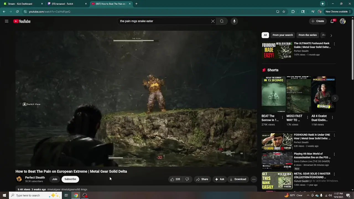
Task: Open FOXHOUND Rank in Under ONE Hour video
Action: 277,142
